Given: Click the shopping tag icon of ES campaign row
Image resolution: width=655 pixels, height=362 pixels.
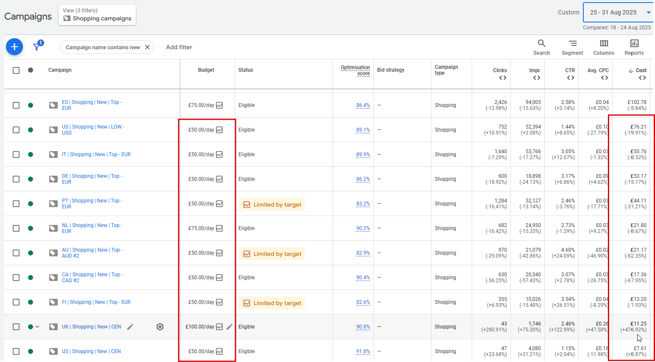Looking at the screenshot, I should [x=53, y=105].
